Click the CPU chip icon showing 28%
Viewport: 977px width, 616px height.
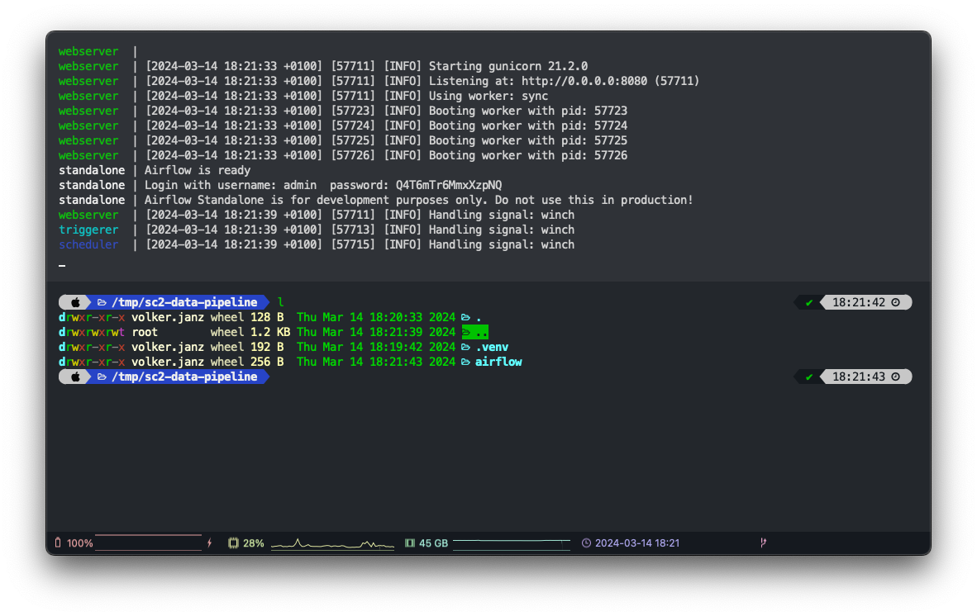[233, 543]
